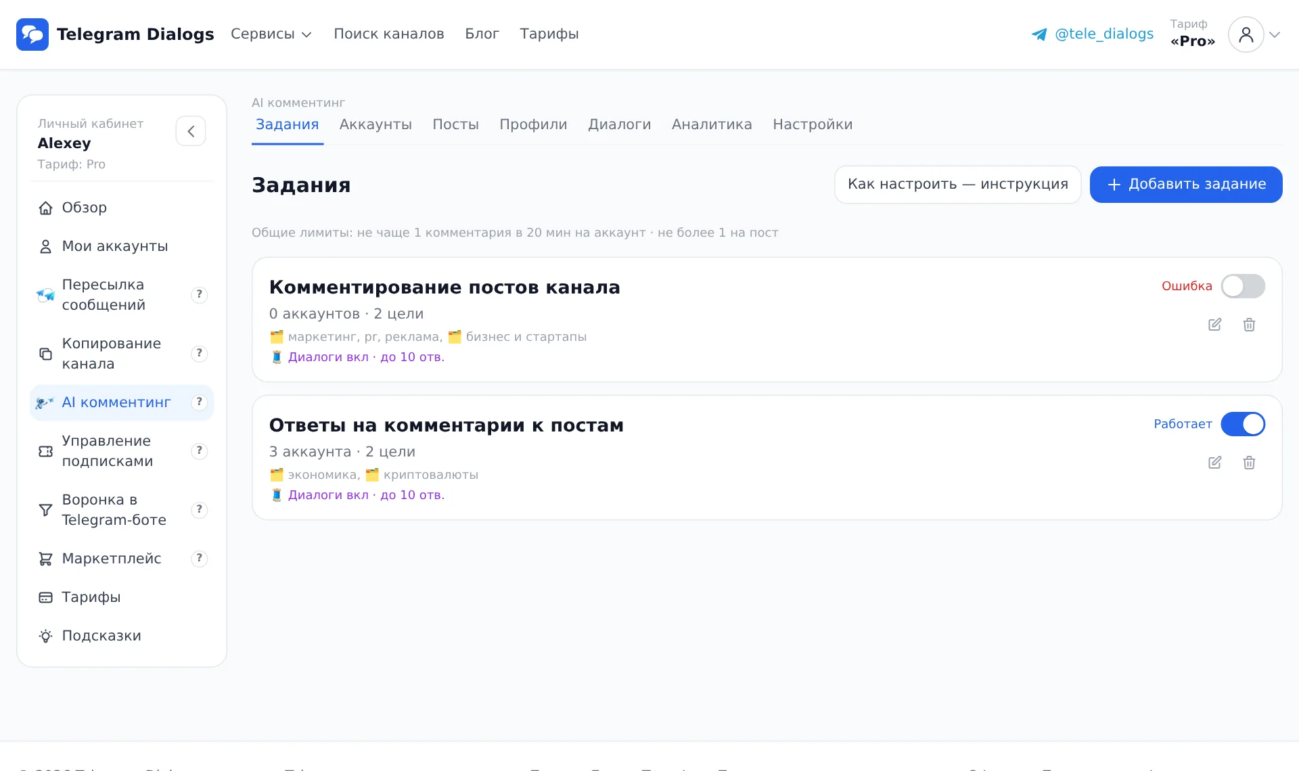Edit the Комментирование постов канала task
This screenshot has height=771, width=1299.
click(1215, 325)
